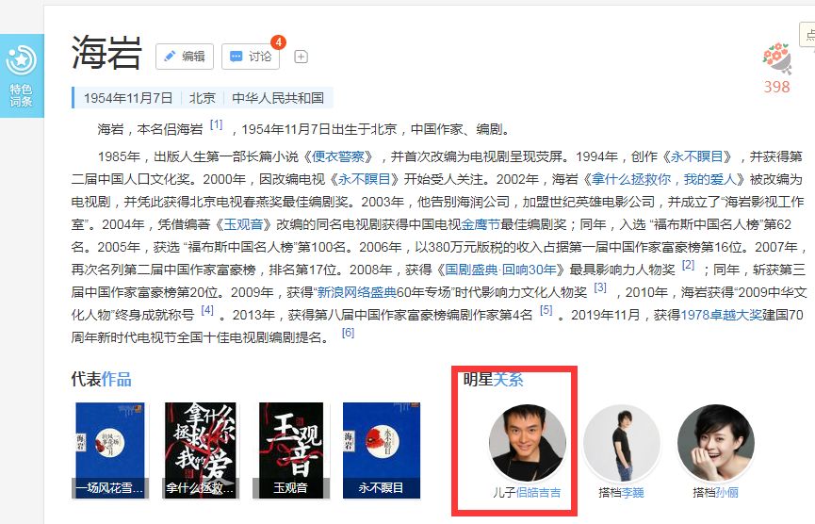Open the 玉观音 text link

pyautogui.click(x=243, y=224)
